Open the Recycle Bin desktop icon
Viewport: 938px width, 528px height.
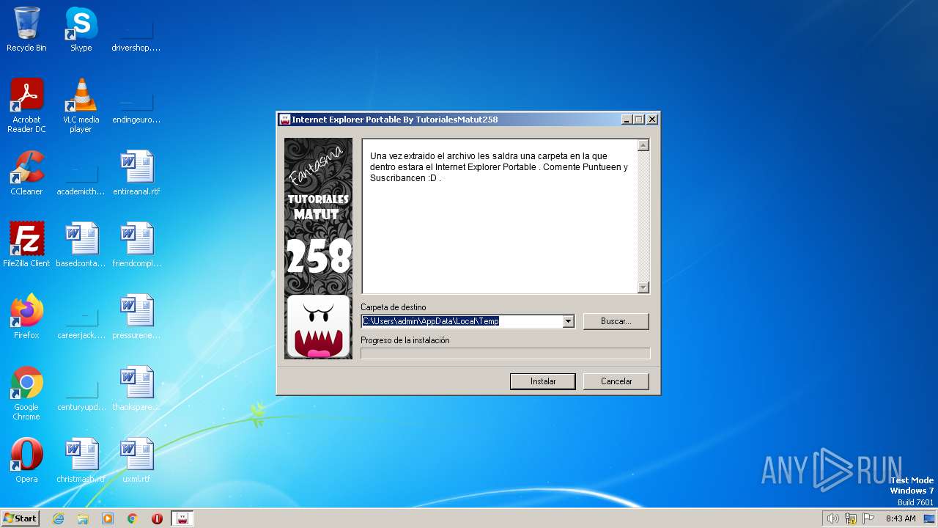[x=26, y=29]
